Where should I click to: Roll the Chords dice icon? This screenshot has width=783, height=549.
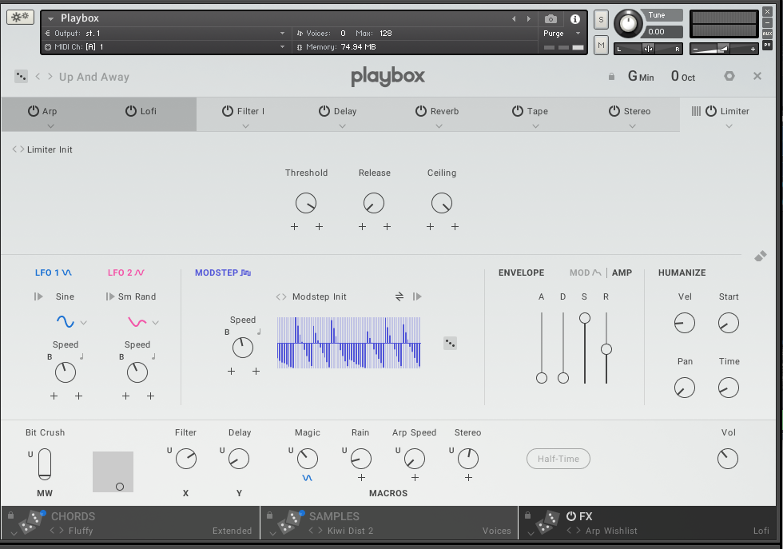[31, 523]
